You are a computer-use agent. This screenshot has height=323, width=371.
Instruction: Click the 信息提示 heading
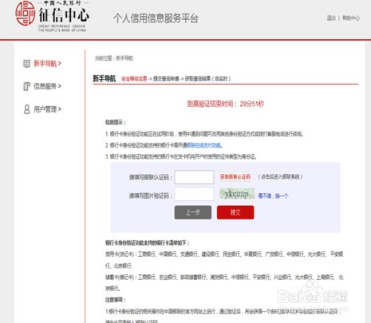116,122
